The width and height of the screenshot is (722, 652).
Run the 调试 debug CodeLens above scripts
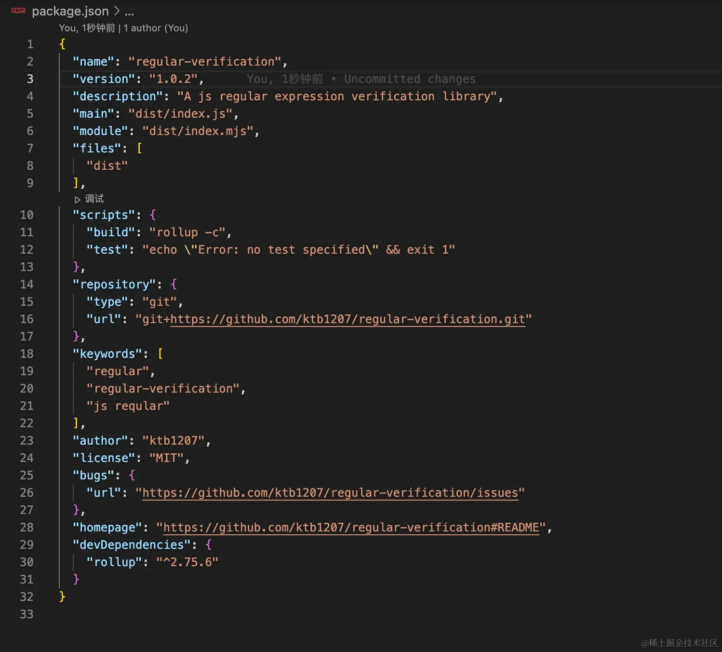point(89,199)
